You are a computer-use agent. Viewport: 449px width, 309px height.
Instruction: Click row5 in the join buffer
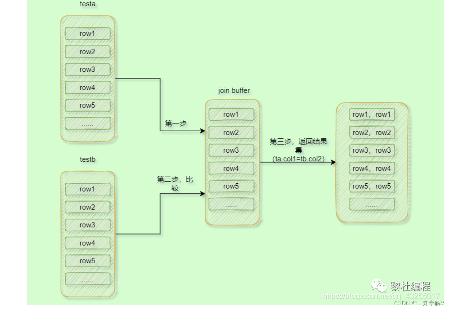pos(231,186)
